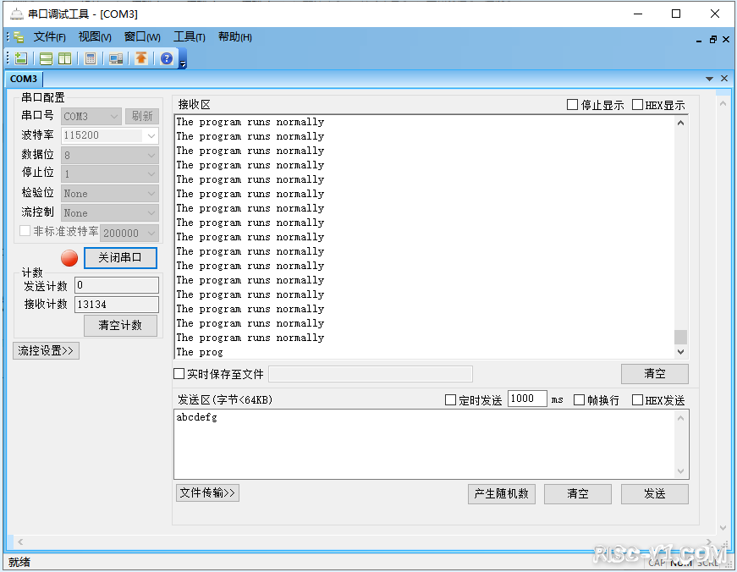The height and width of the screenshot is (572, 737).
Task: Click the send text area containing abcdefg
Action: 423,444
